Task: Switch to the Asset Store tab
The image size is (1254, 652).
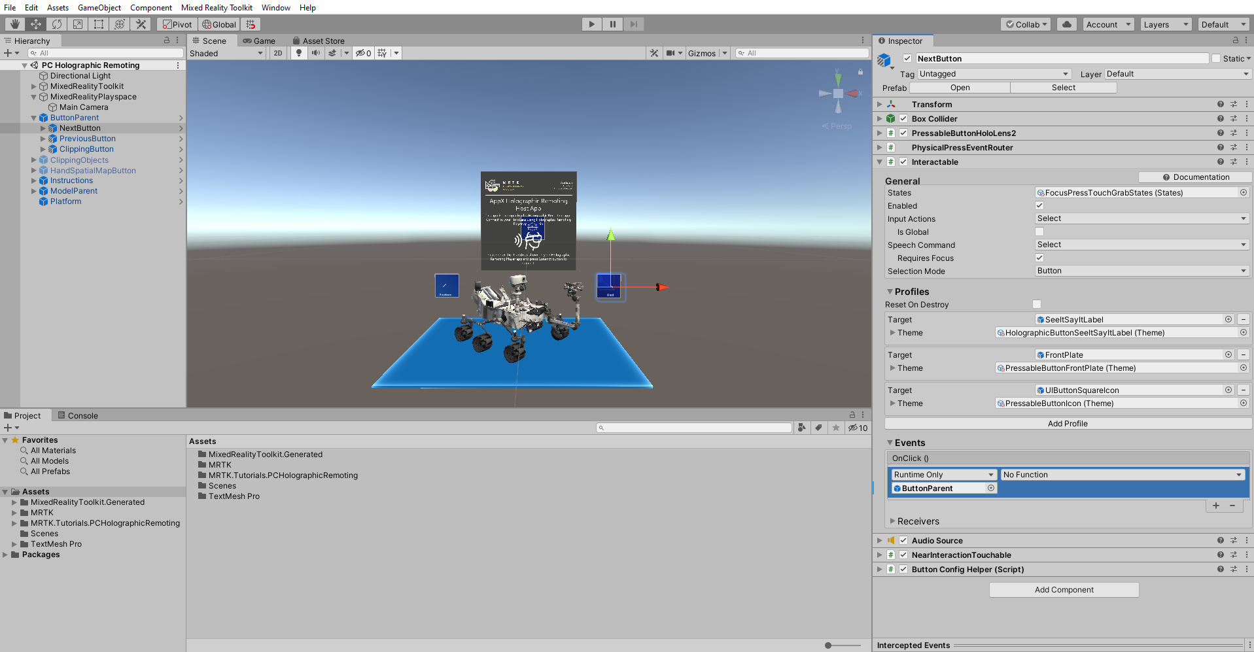Action: tap(319, 41)
